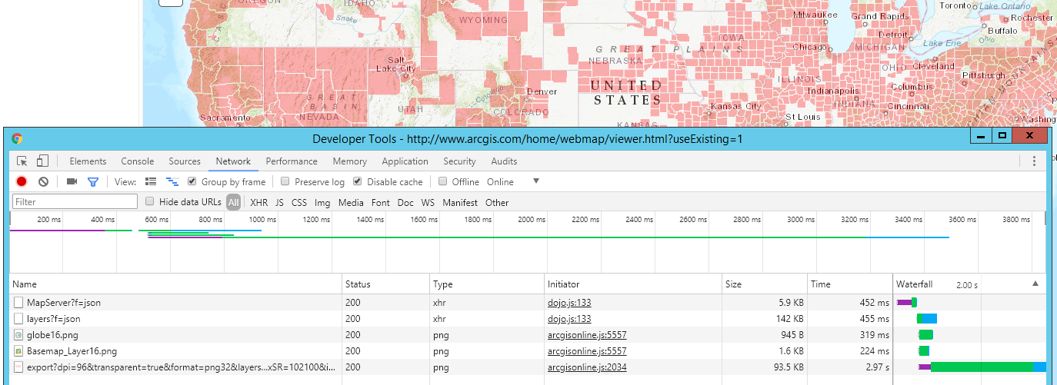Open the Security tab
Viewport: 1057px width, 385px height.
click(x=459, y=161)
